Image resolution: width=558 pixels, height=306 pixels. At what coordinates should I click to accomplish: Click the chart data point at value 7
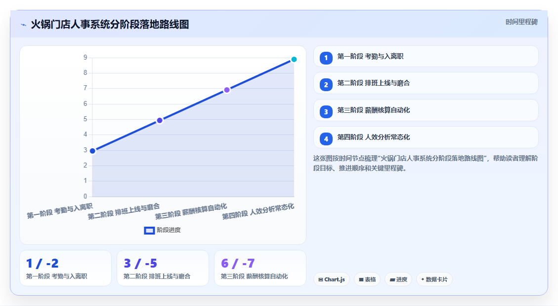click(227, 90)
